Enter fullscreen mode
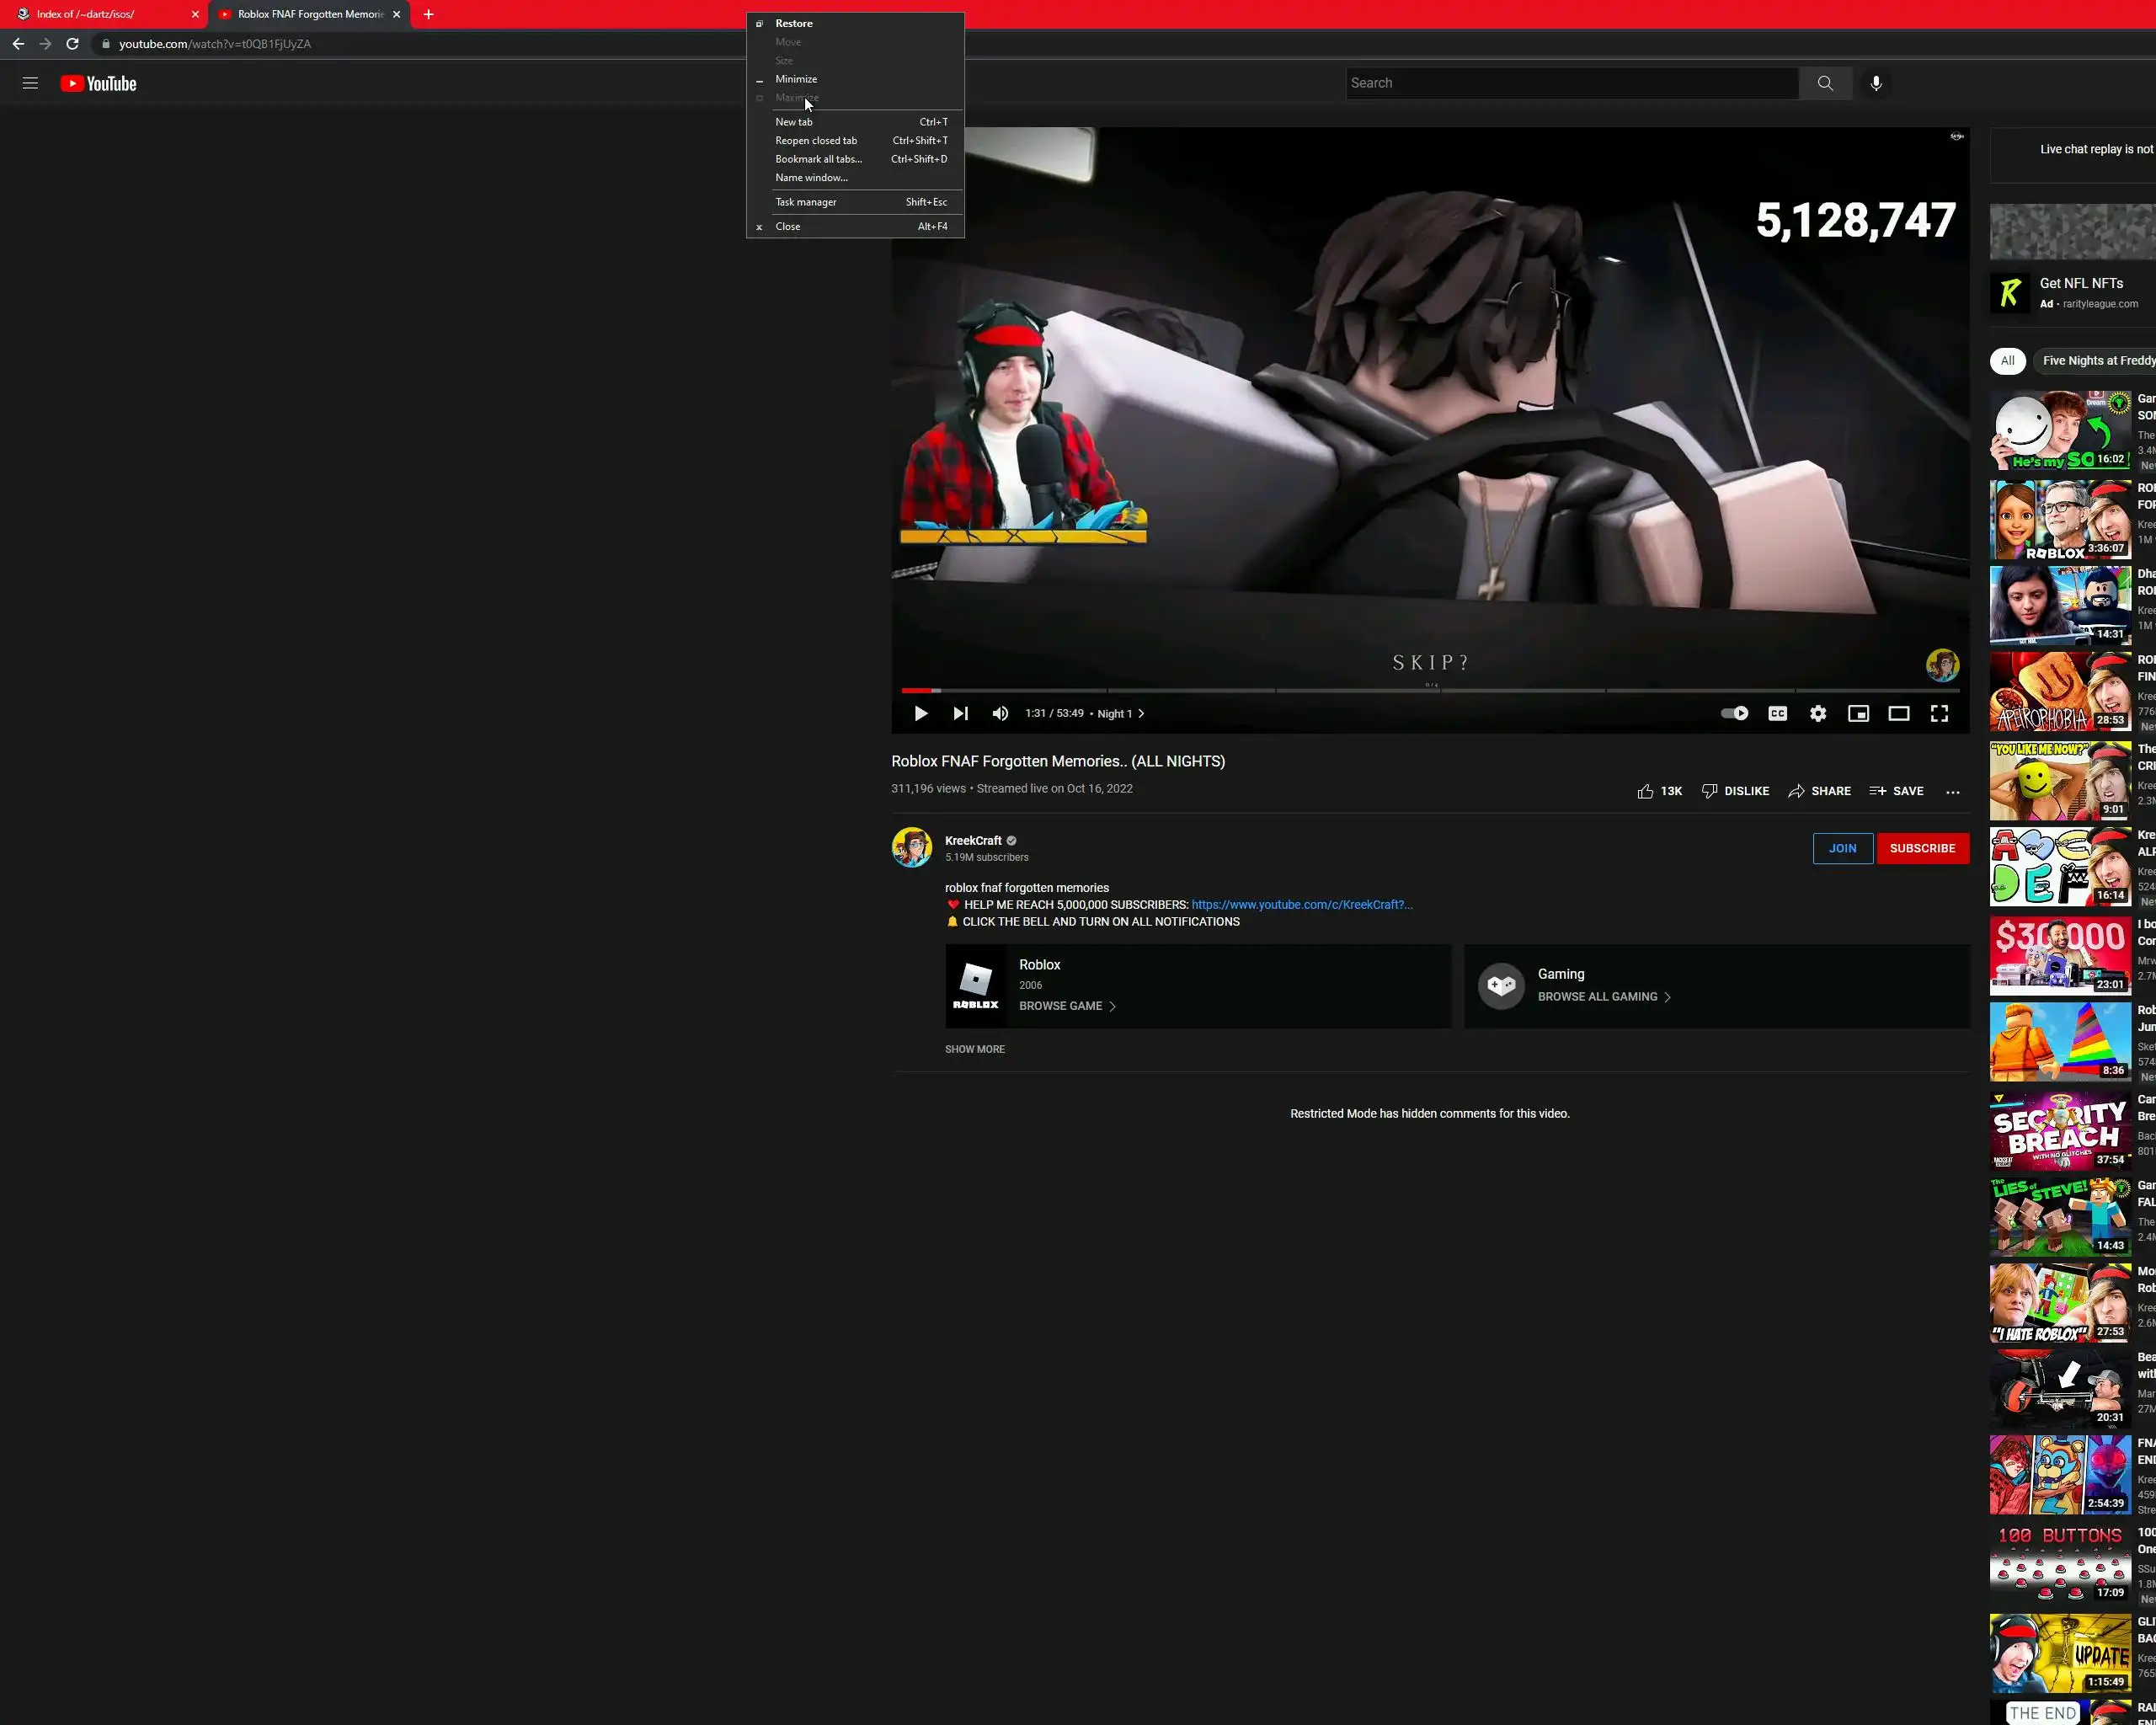Viewport: 2156px width, 1725px height. (1939, 713)
